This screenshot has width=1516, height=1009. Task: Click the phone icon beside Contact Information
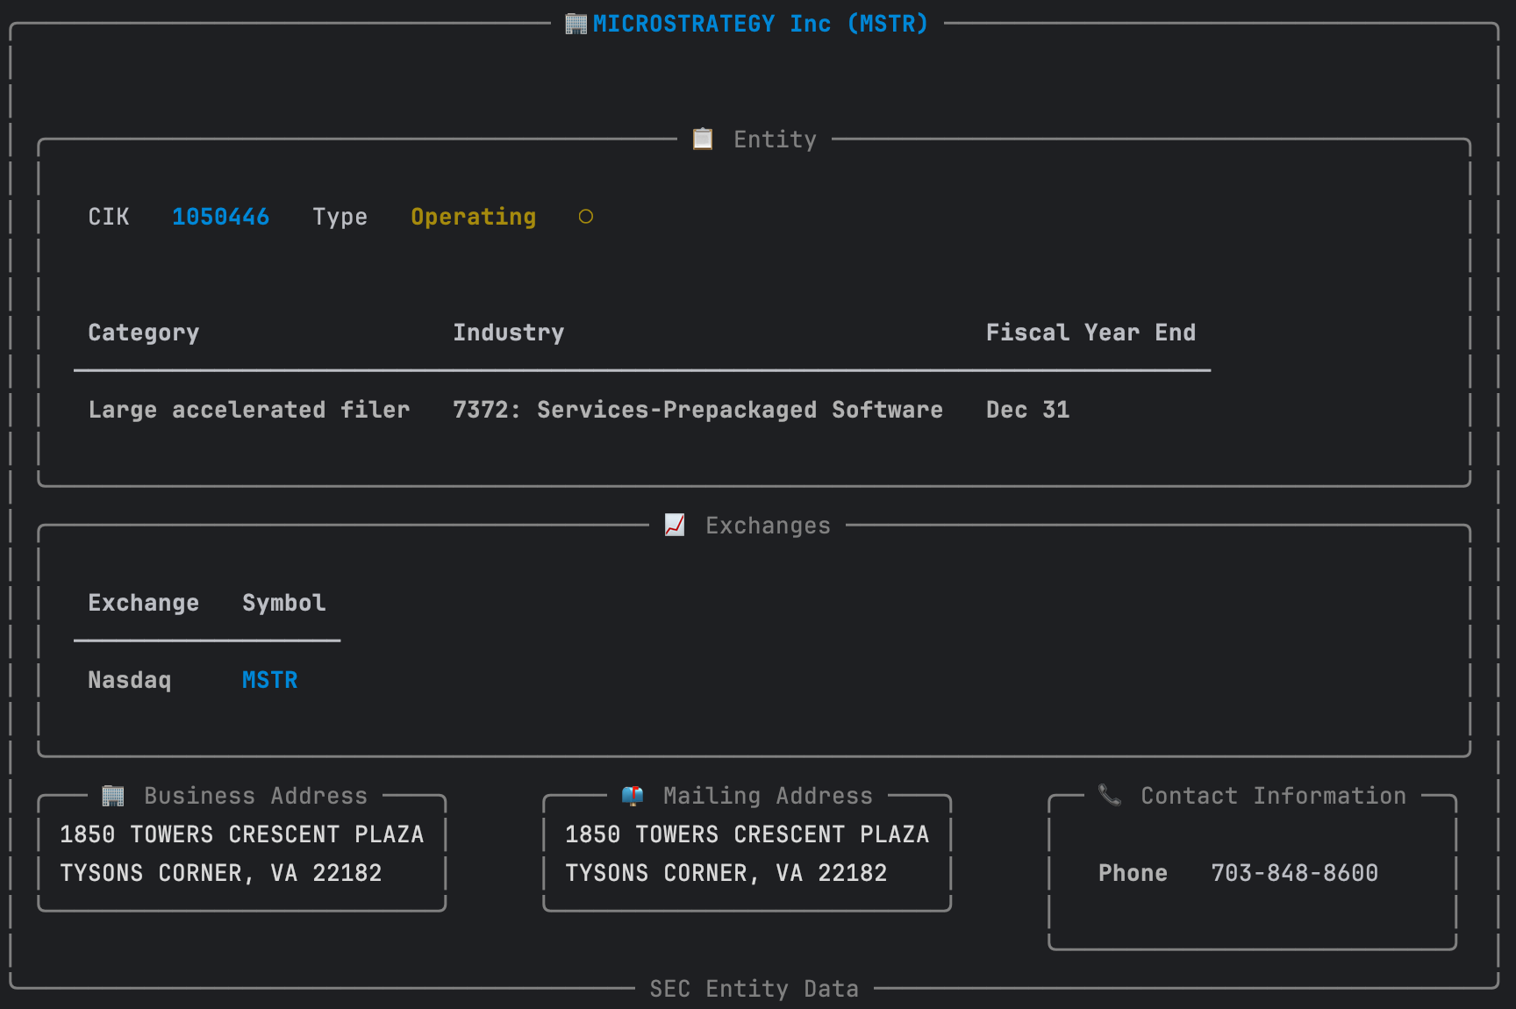tap(1110, 795)
